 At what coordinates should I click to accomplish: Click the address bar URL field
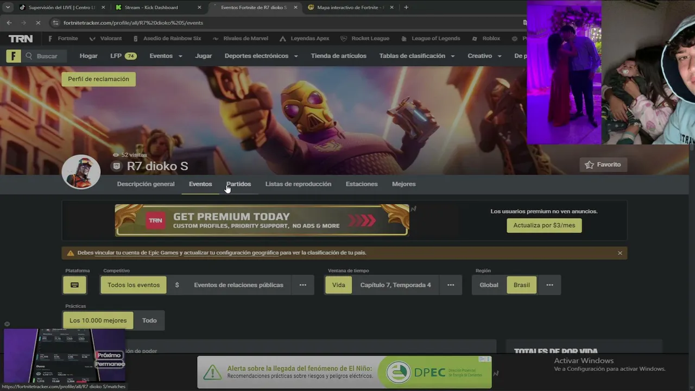click(288, 23)
